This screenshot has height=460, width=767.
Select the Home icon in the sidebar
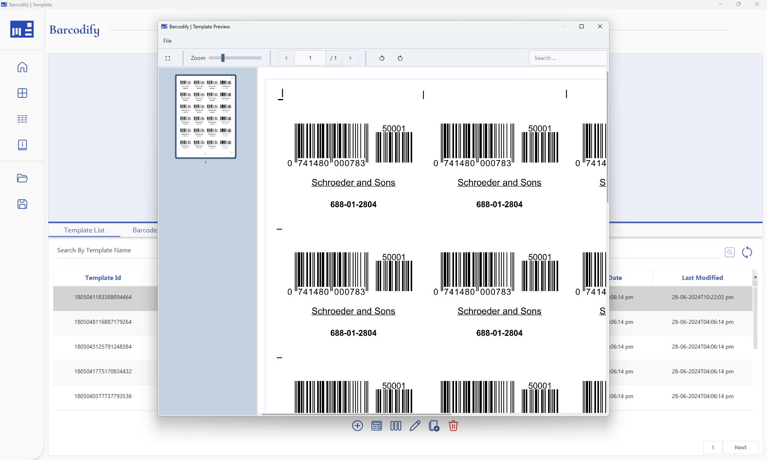[22, 67]
